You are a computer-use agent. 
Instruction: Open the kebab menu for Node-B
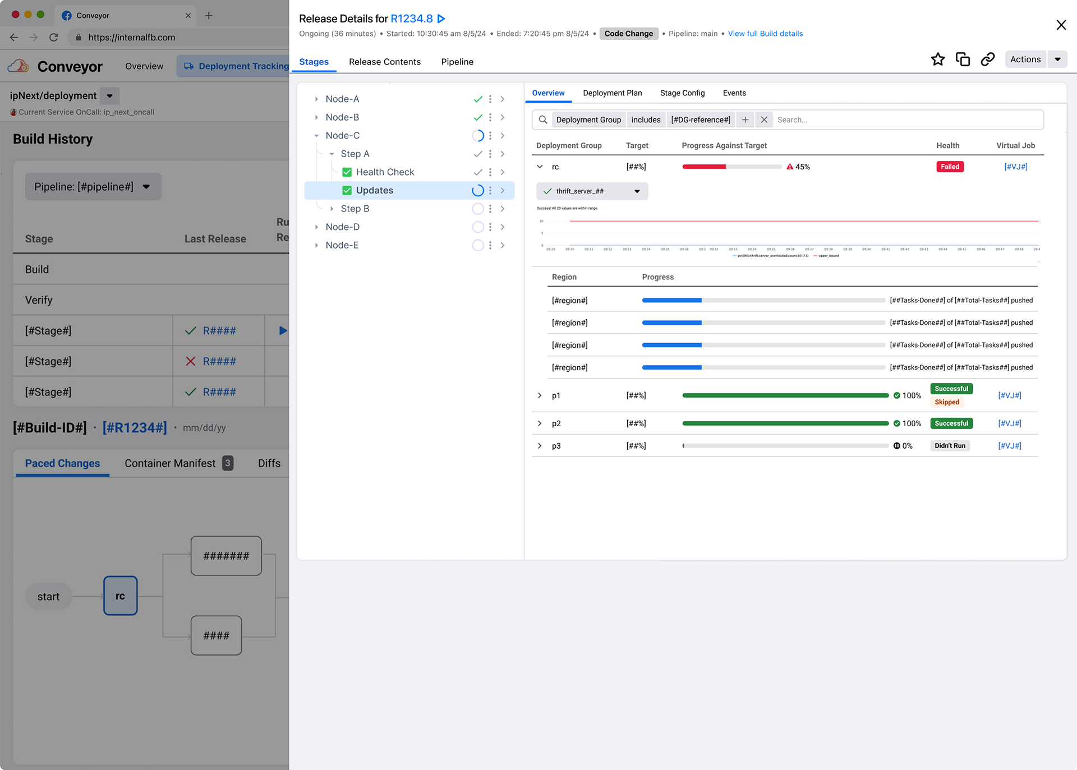click(x=490, y=117)
